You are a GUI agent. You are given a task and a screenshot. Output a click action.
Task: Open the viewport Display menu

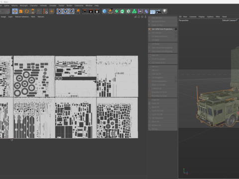[x=202, y=17]
